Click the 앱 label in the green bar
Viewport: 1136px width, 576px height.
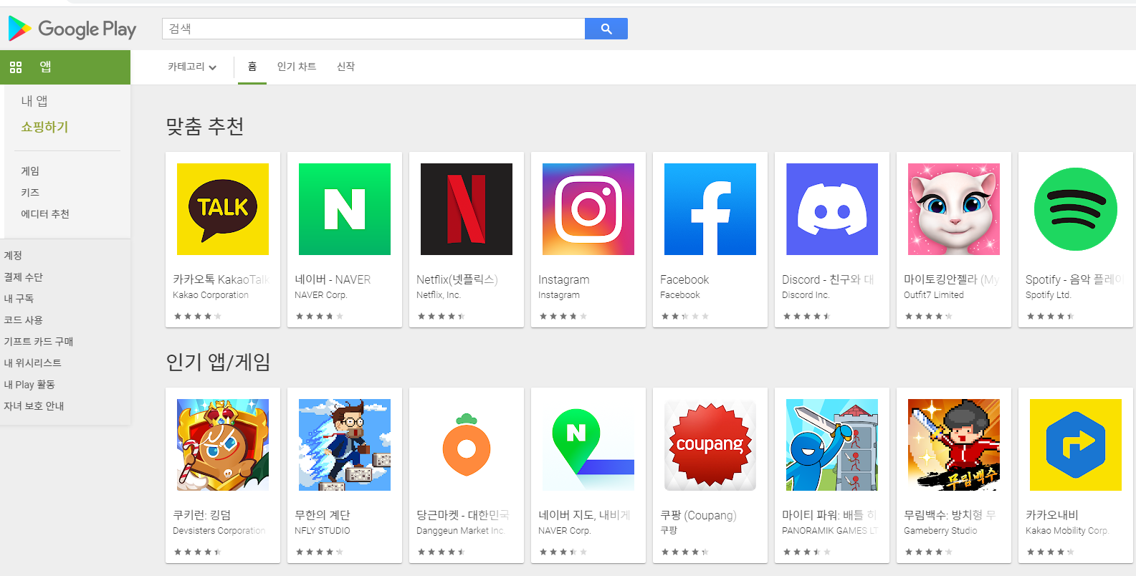[45, 67]
